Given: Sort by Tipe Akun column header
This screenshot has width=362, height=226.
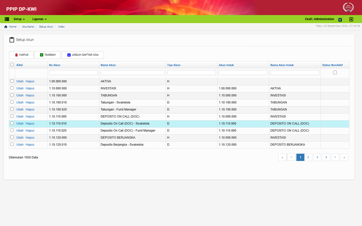Looking at the screenshot, I should [174, 65].
